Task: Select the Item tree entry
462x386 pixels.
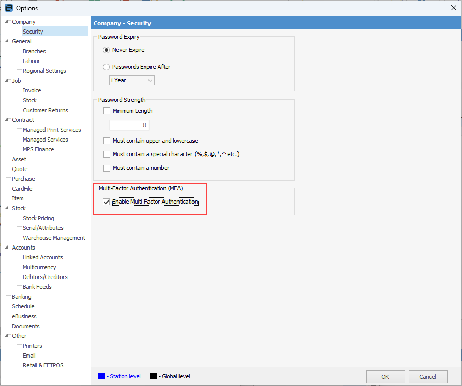Action: point(18,198)
